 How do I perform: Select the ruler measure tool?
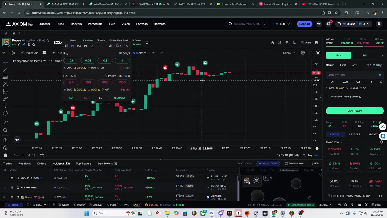[x=5, y=123]
